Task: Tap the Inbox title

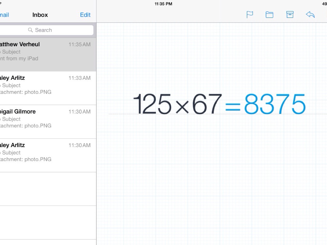Action: (40, 15)
